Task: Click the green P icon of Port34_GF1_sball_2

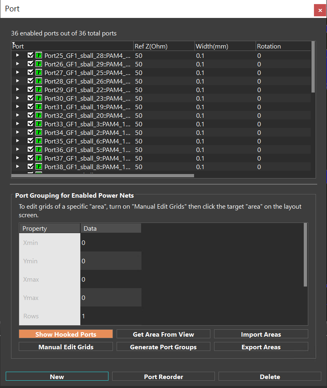Action: point(39,132)
